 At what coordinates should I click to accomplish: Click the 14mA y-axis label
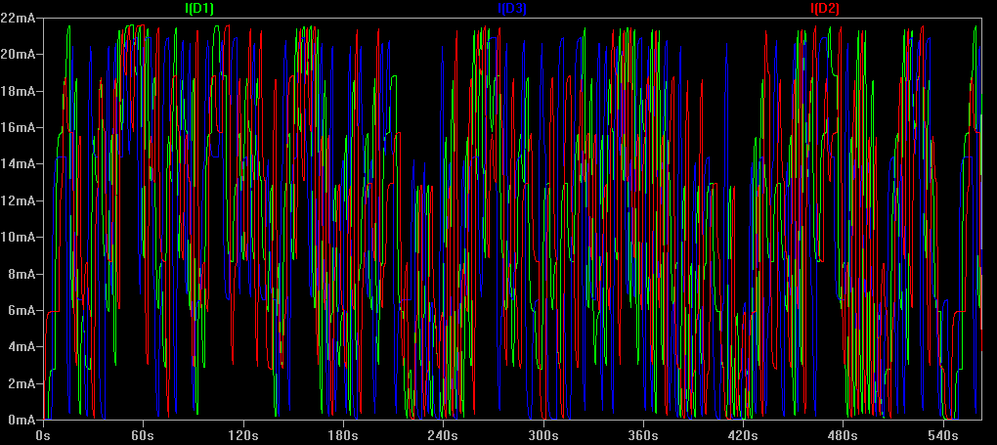[18, 163]
